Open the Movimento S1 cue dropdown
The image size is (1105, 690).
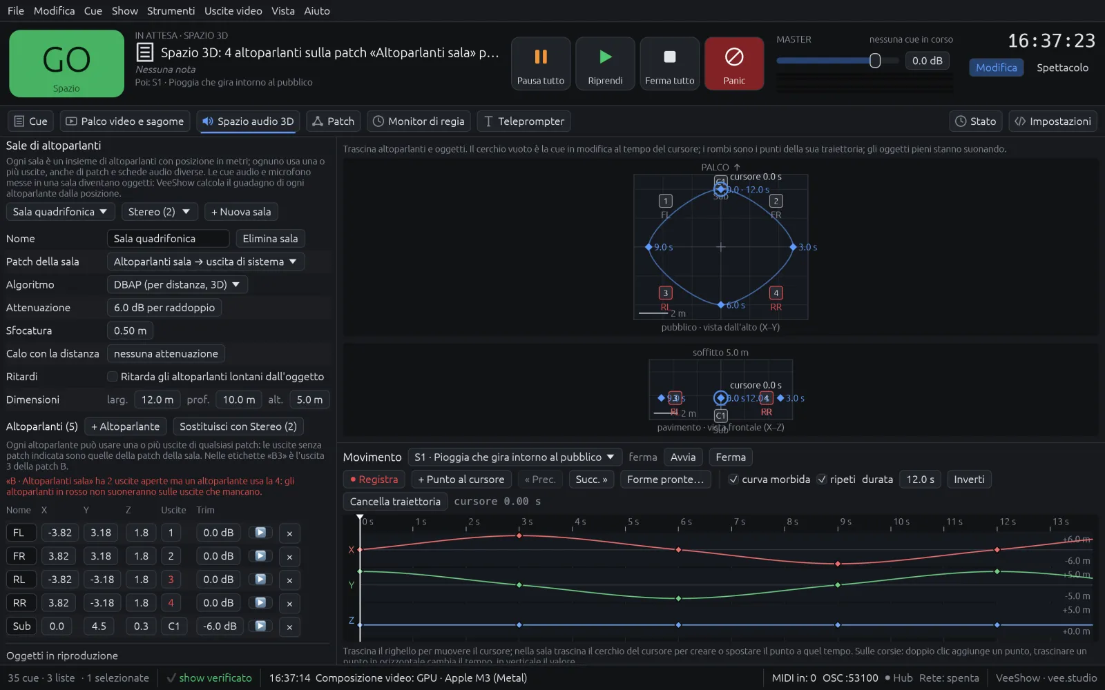[514, 457]
